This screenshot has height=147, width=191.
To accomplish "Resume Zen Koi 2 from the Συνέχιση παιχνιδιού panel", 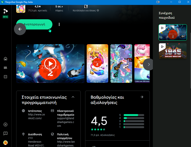I will tap(173, 32).
